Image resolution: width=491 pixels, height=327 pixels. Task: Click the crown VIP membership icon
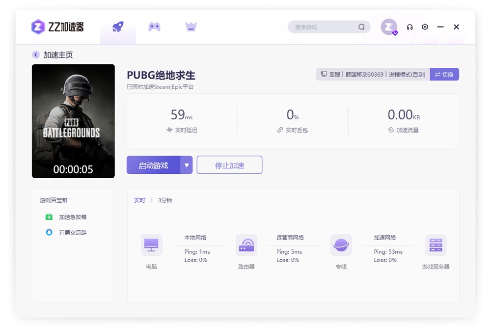[191, 27]
